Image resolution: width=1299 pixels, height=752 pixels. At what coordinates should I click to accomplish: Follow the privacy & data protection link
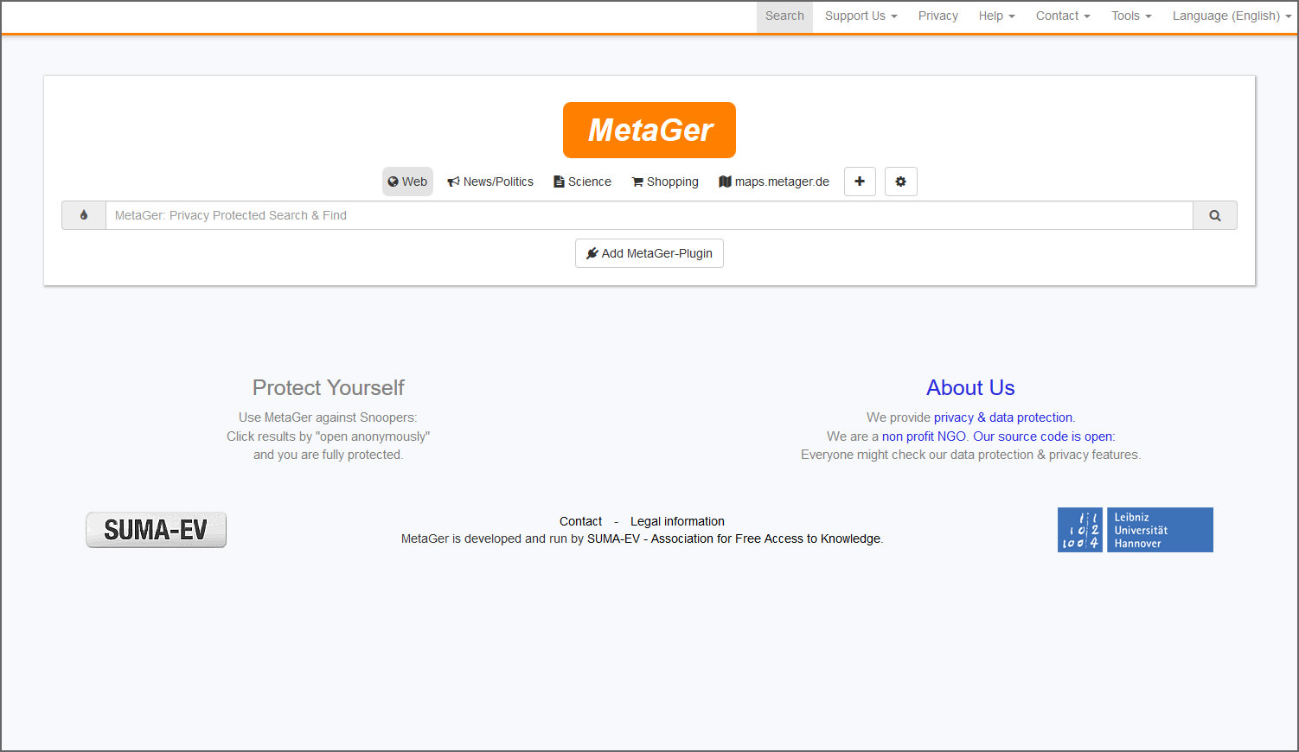(1003, 417)
